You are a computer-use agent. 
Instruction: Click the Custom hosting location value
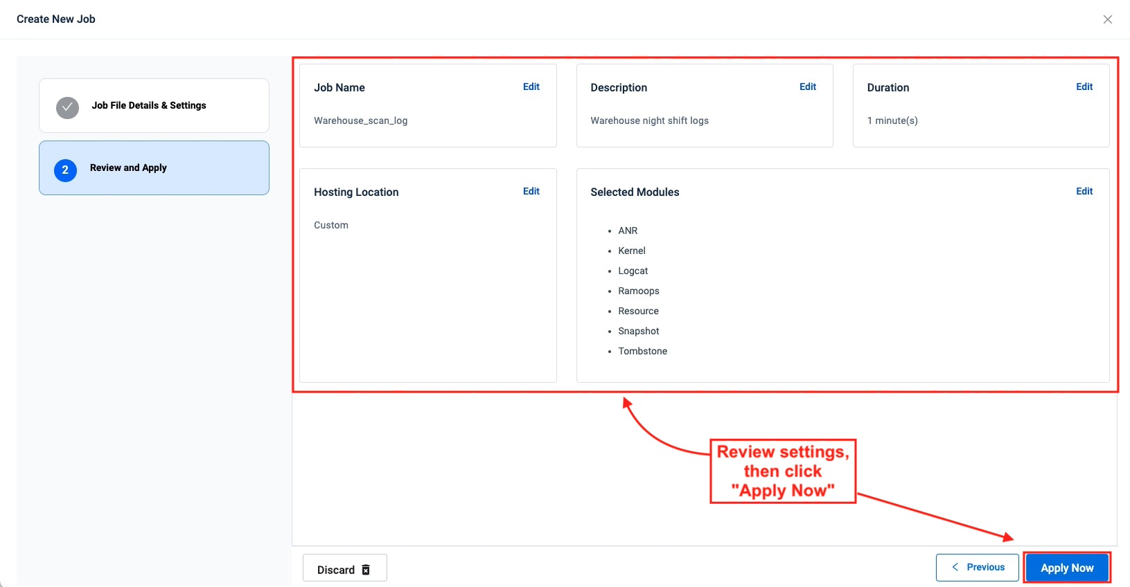331,225
